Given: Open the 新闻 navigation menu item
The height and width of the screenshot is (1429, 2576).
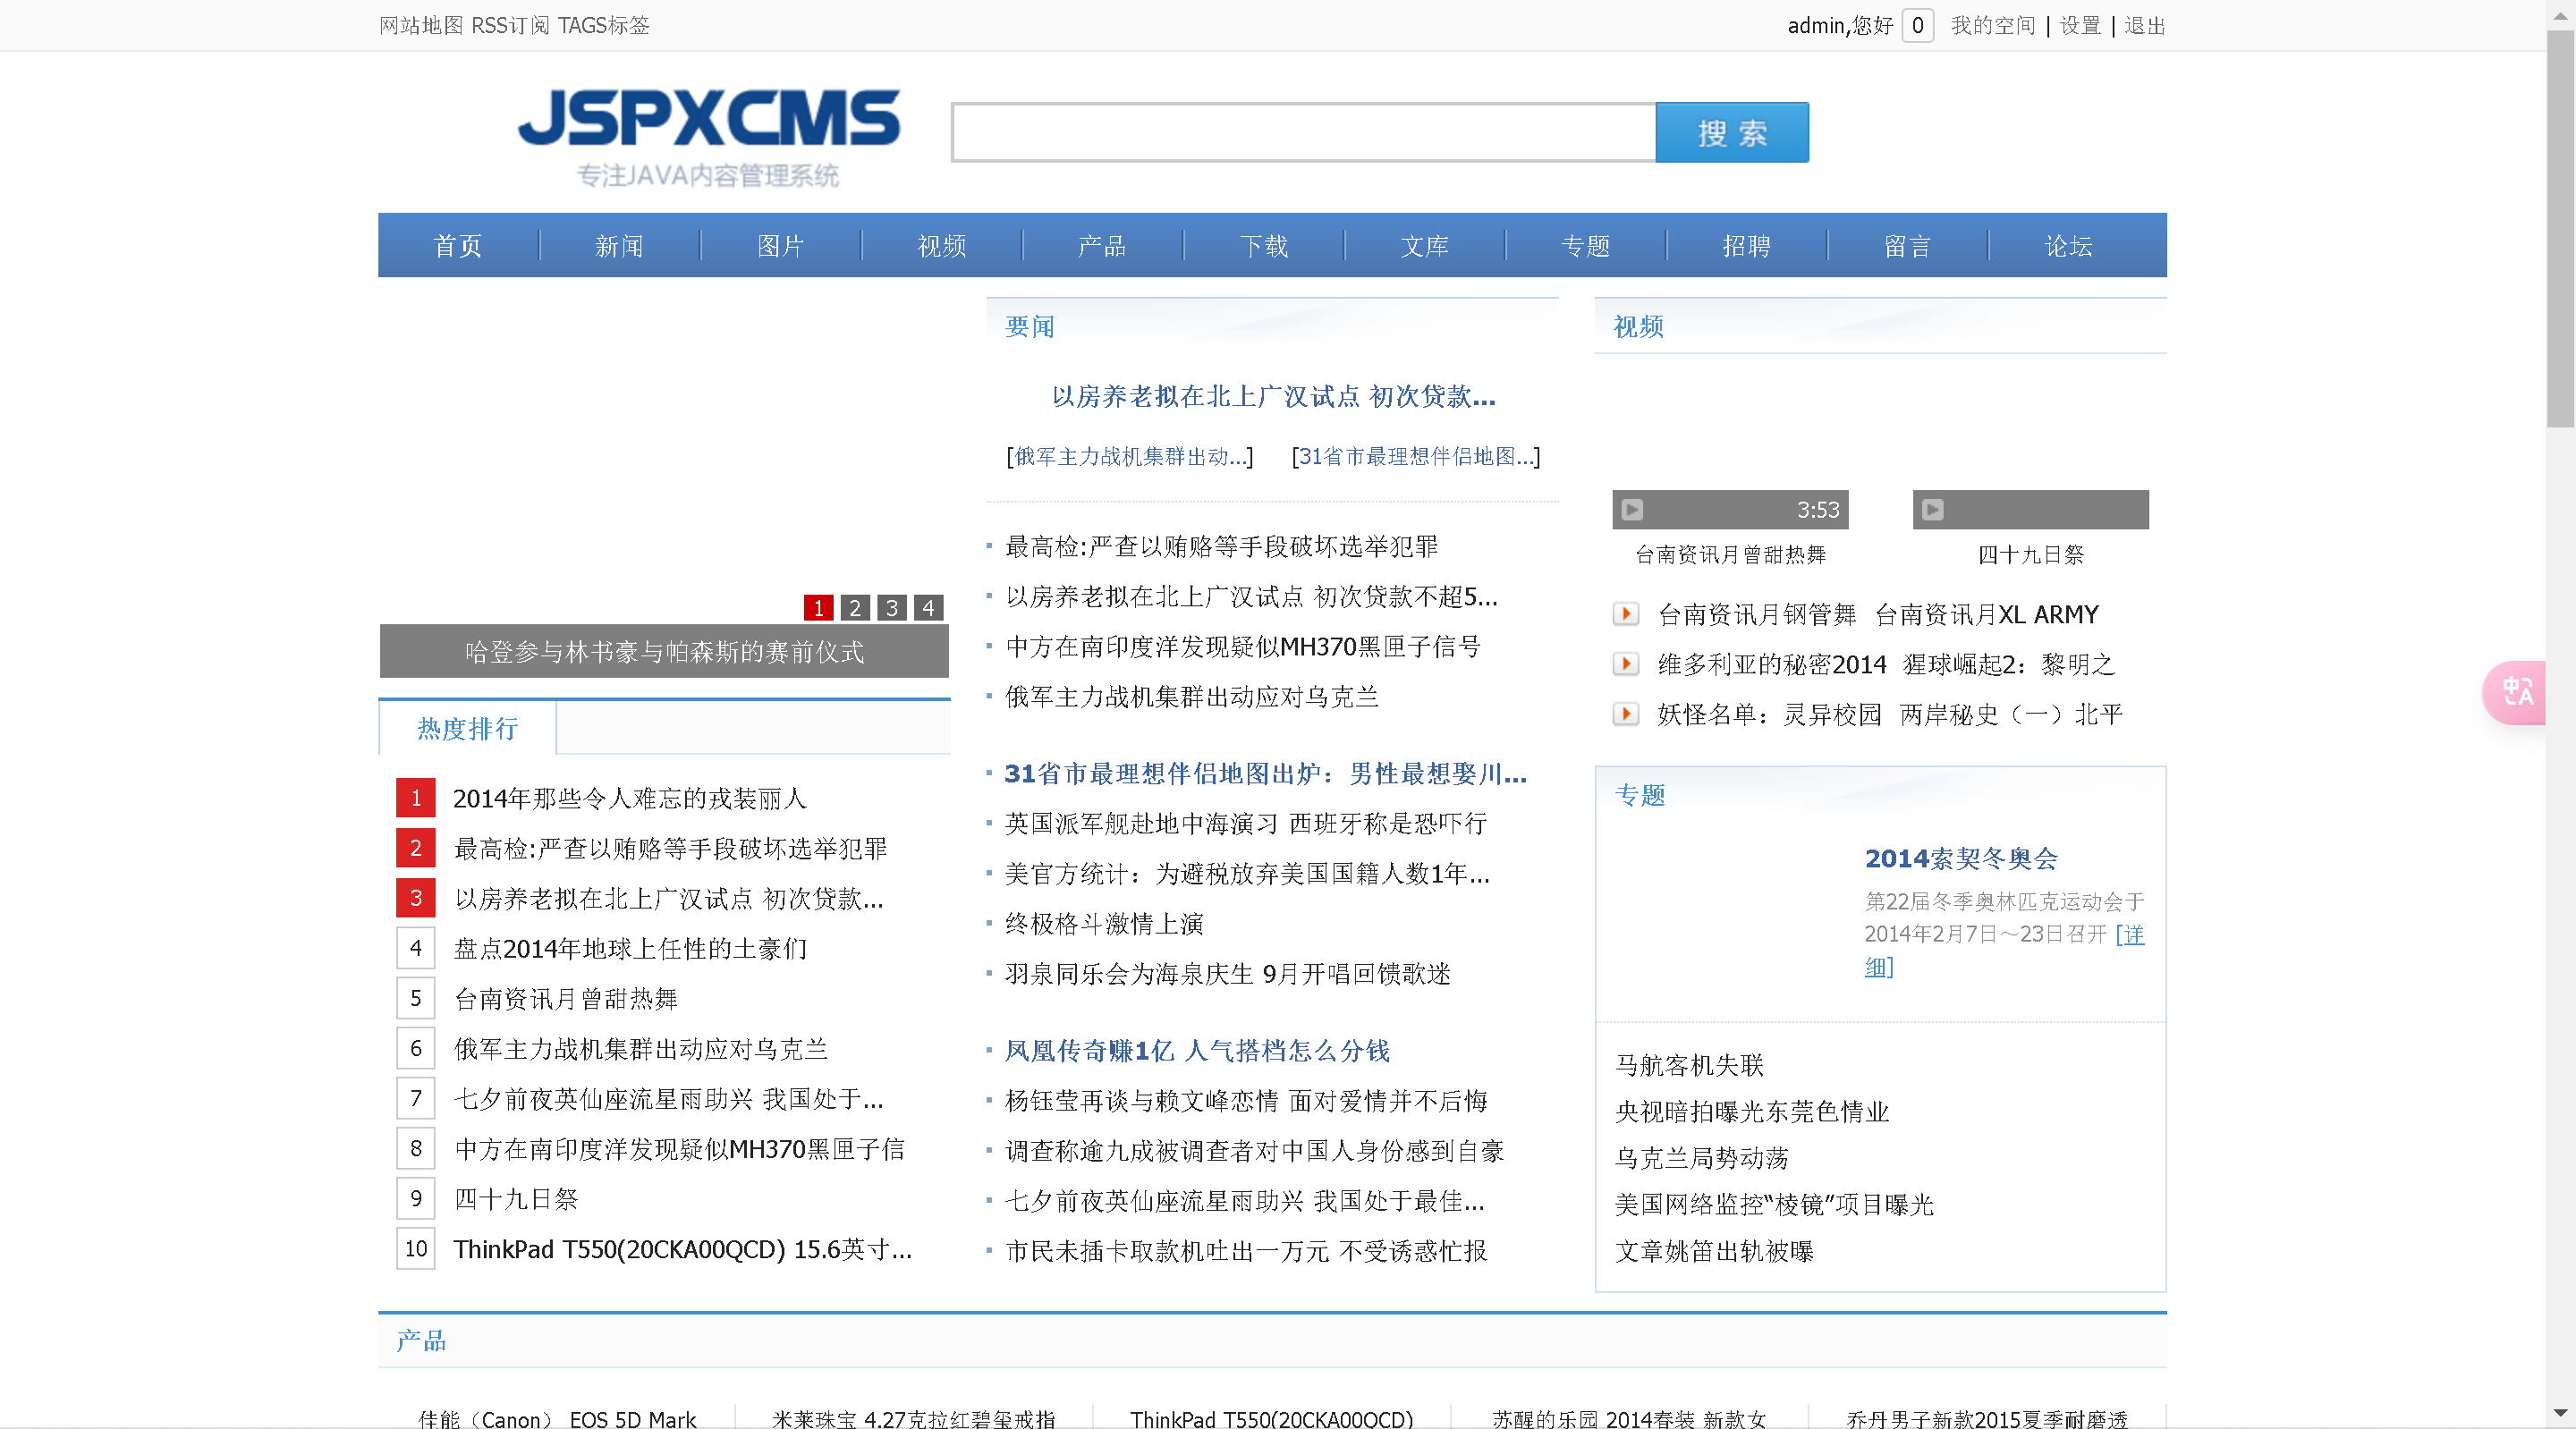Looking at the screenshot, I should [x=619, y=246].
